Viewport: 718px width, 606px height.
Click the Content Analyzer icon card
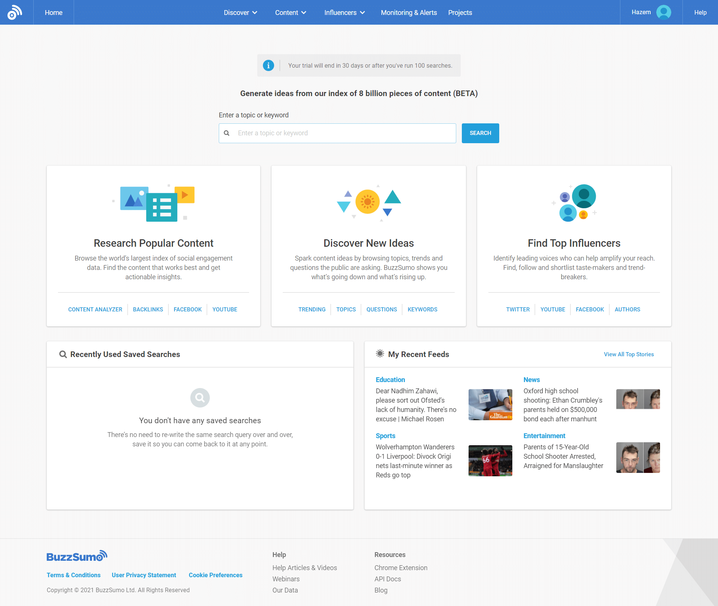click(x=94, y=309)
